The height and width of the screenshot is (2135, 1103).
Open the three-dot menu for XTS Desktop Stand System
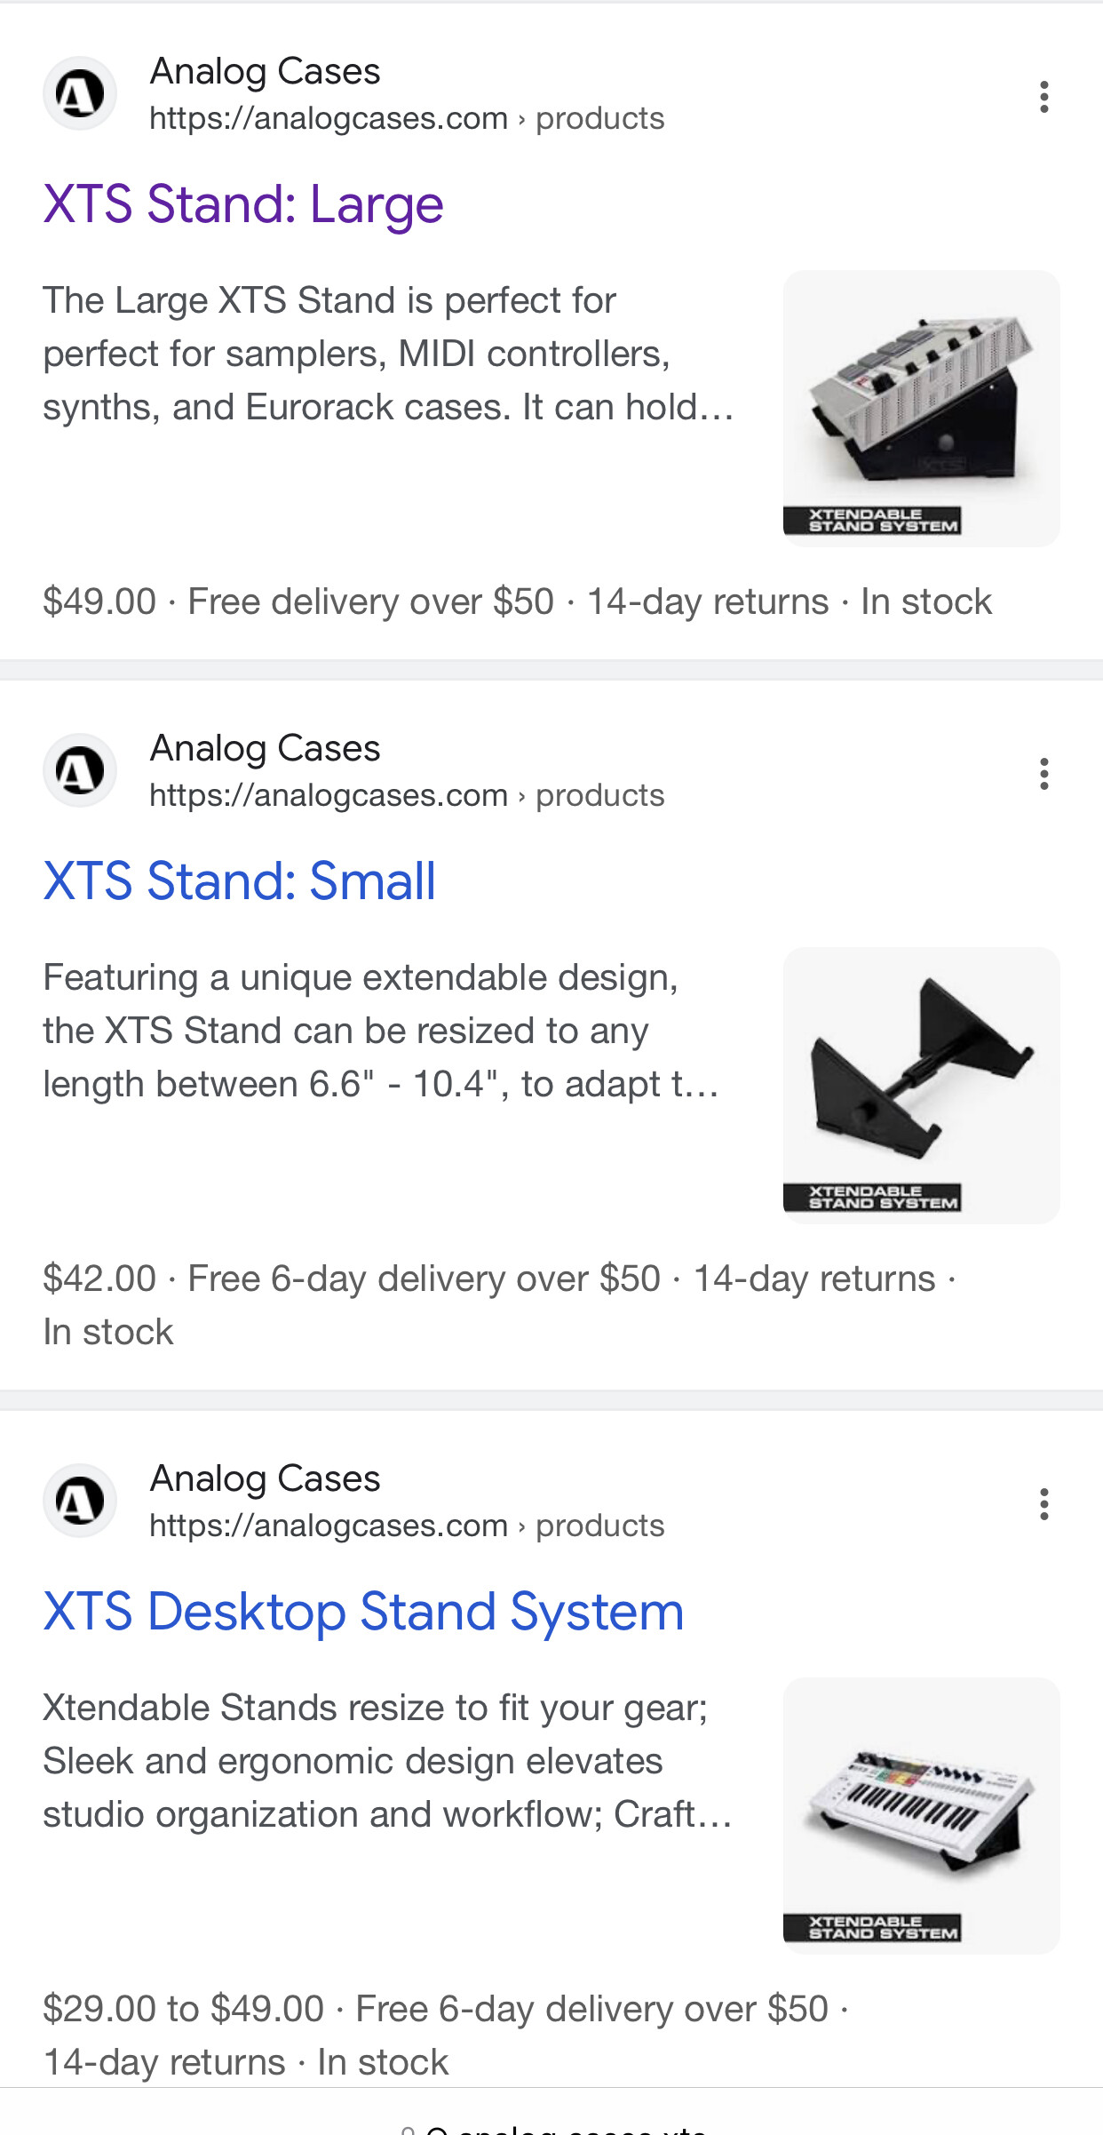click(x=1044, y=1504)
